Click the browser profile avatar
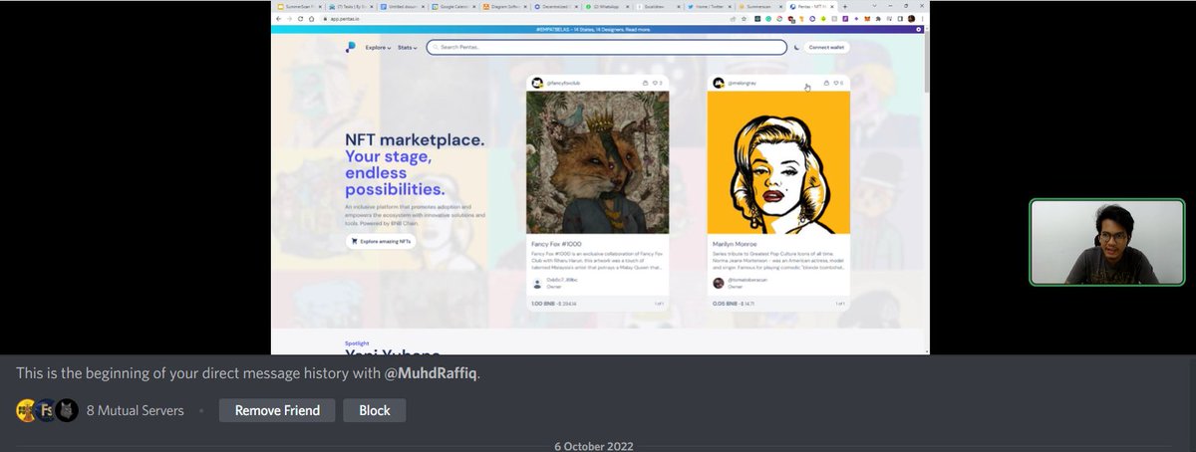This screenshot has width=1196, height=452. click(x=911, y=18)
